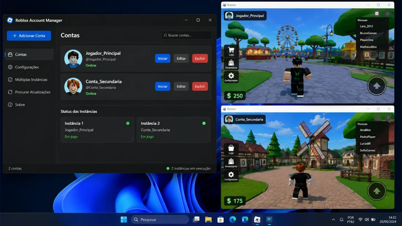402x226 pixels.
Task: Click the $ 250 money counter
Action: [x=235, y=96]
